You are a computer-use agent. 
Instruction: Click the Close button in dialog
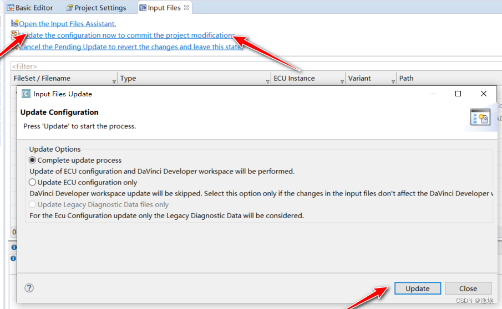(468, 288)
